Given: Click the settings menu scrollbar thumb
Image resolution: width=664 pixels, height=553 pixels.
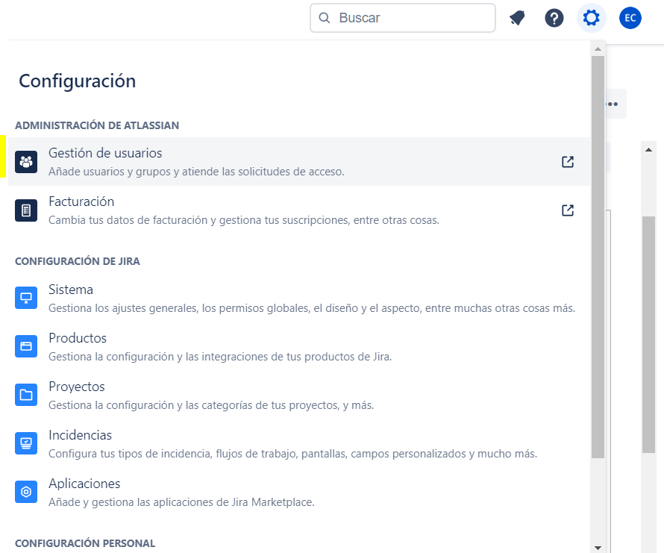Looking at the screenshot, I should [x=598, y=257].
